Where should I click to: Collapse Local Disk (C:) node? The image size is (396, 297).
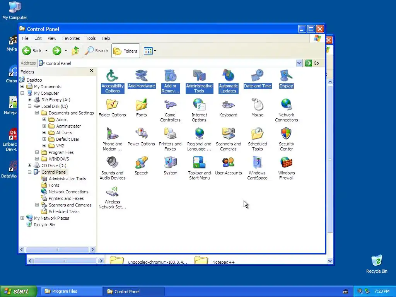click(x=29, y=106)
